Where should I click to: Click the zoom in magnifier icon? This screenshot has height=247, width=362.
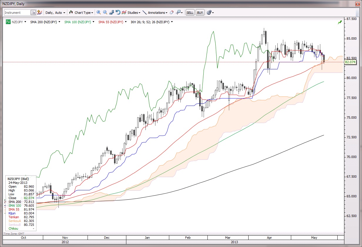[98, 13]
